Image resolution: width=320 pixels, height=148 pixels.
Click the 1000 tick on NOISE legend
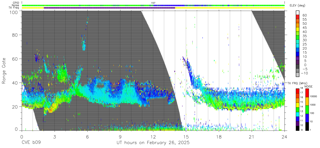pos(313,105)
